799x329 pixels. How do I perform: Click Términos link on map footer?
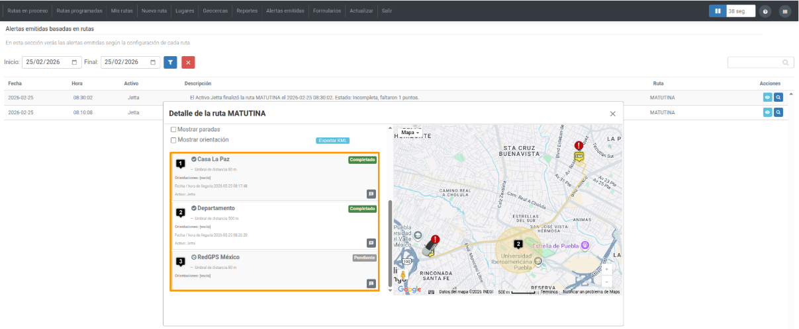(549, 291)
